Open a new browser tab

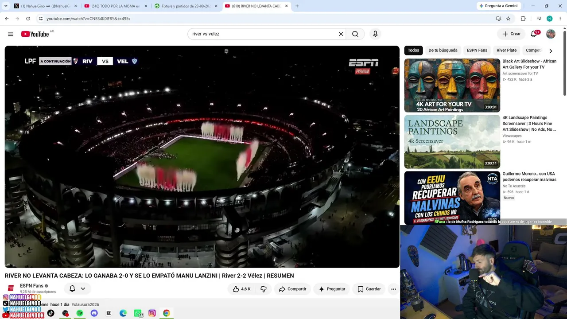click(297, 6)
